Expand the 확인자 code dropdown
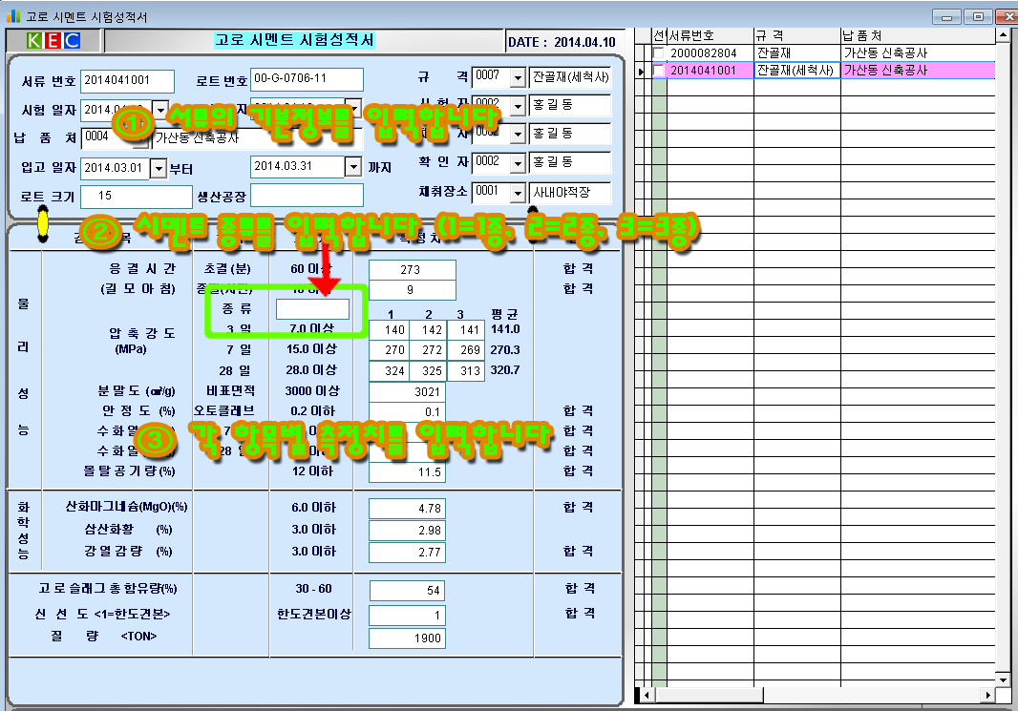 click(x=518, y=162)
